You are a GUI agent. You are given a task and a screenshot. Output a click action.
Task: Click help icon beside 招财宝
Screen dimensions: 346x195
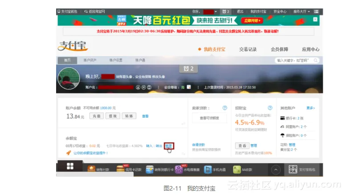tap(270, 108)
